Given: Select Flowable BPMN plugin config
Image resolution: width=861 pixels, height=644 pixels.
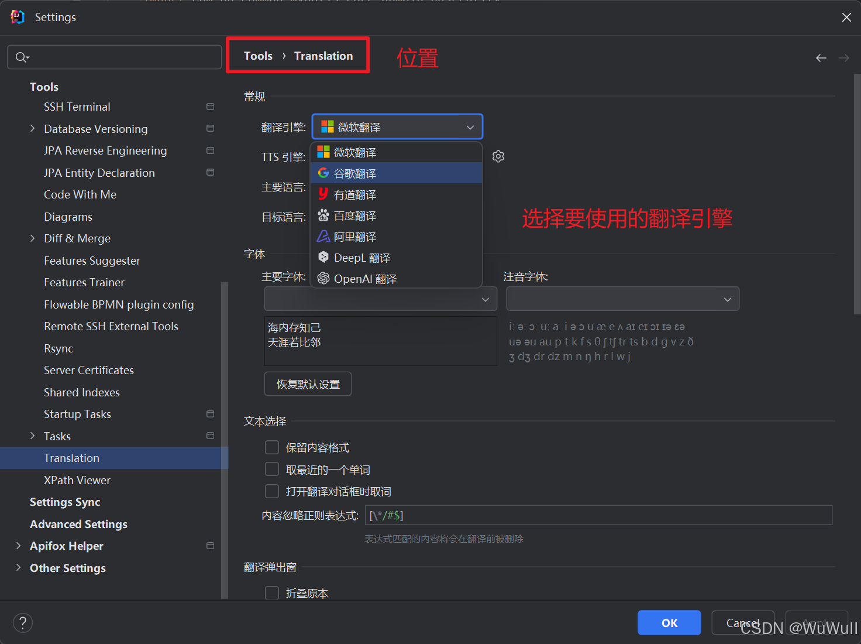Looking at the screenshot, I should click(119, 304).
